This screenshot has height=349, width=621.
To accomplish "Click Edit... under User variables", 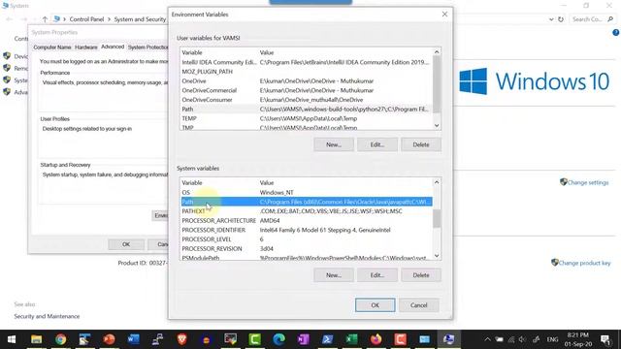I will 377,144.
